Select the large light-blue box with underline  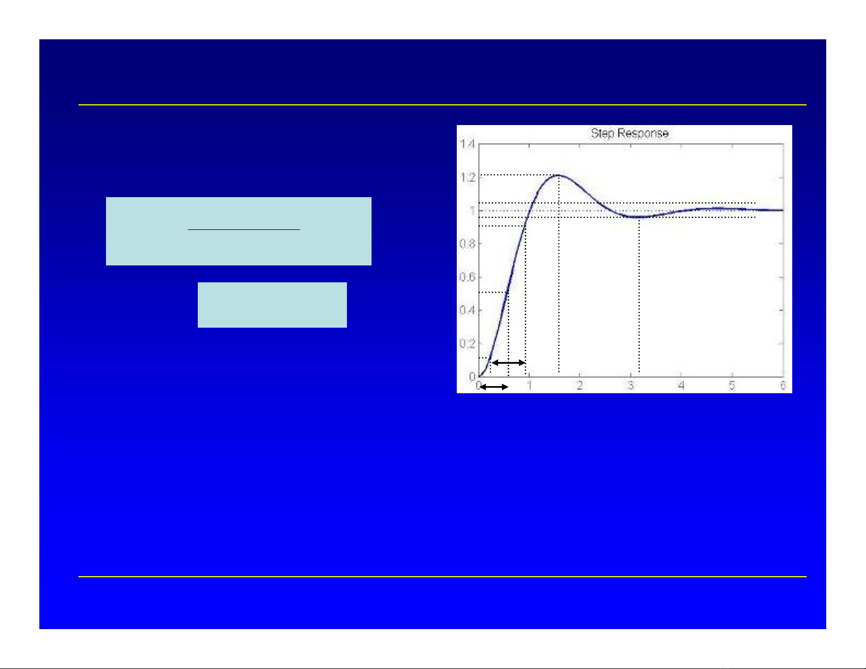(x=238, y=231)
